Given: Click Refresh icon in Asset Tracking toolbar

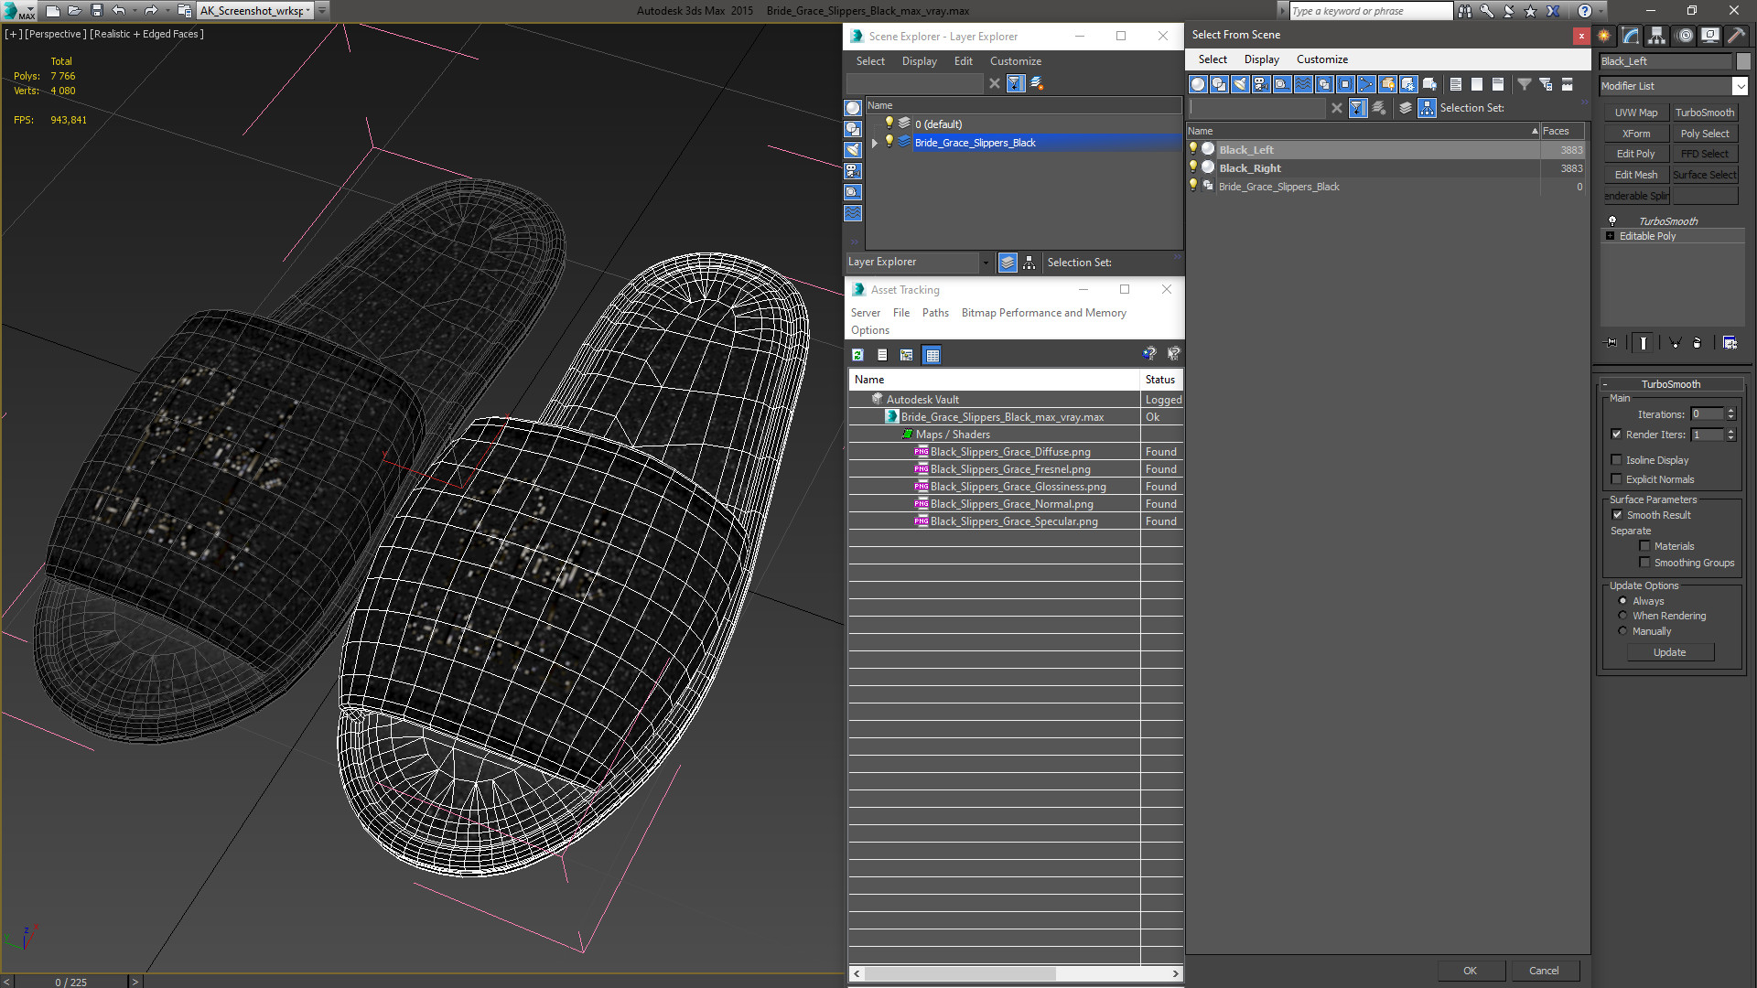Looking at the screenshot, I should point(857,355).
